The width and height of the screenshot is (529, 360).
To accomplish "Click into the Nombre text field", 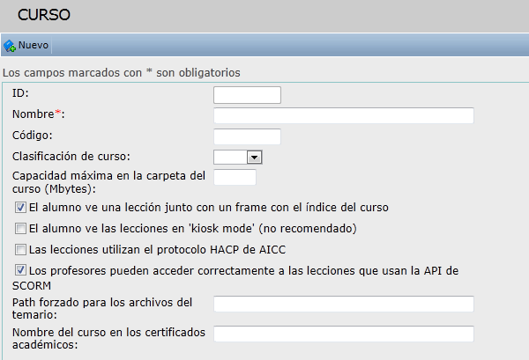I will [x=344, y=115].
